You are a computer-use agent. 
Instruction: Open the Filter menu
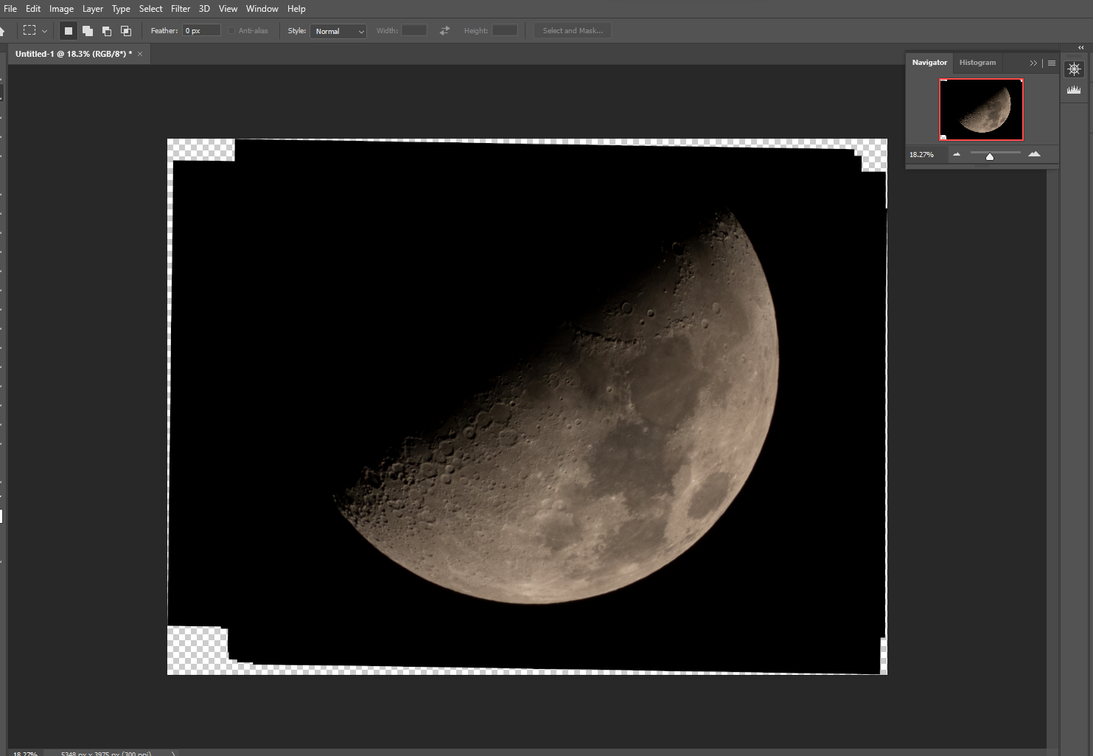click(x=180, y=8)
